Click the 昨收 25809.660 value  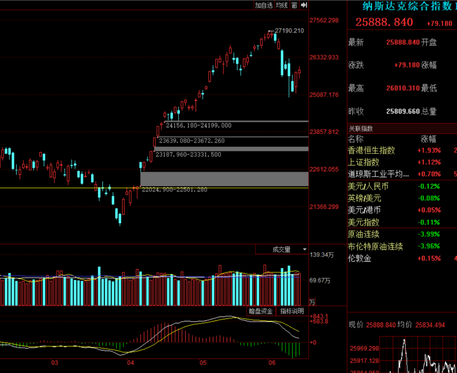pos(403,111)
